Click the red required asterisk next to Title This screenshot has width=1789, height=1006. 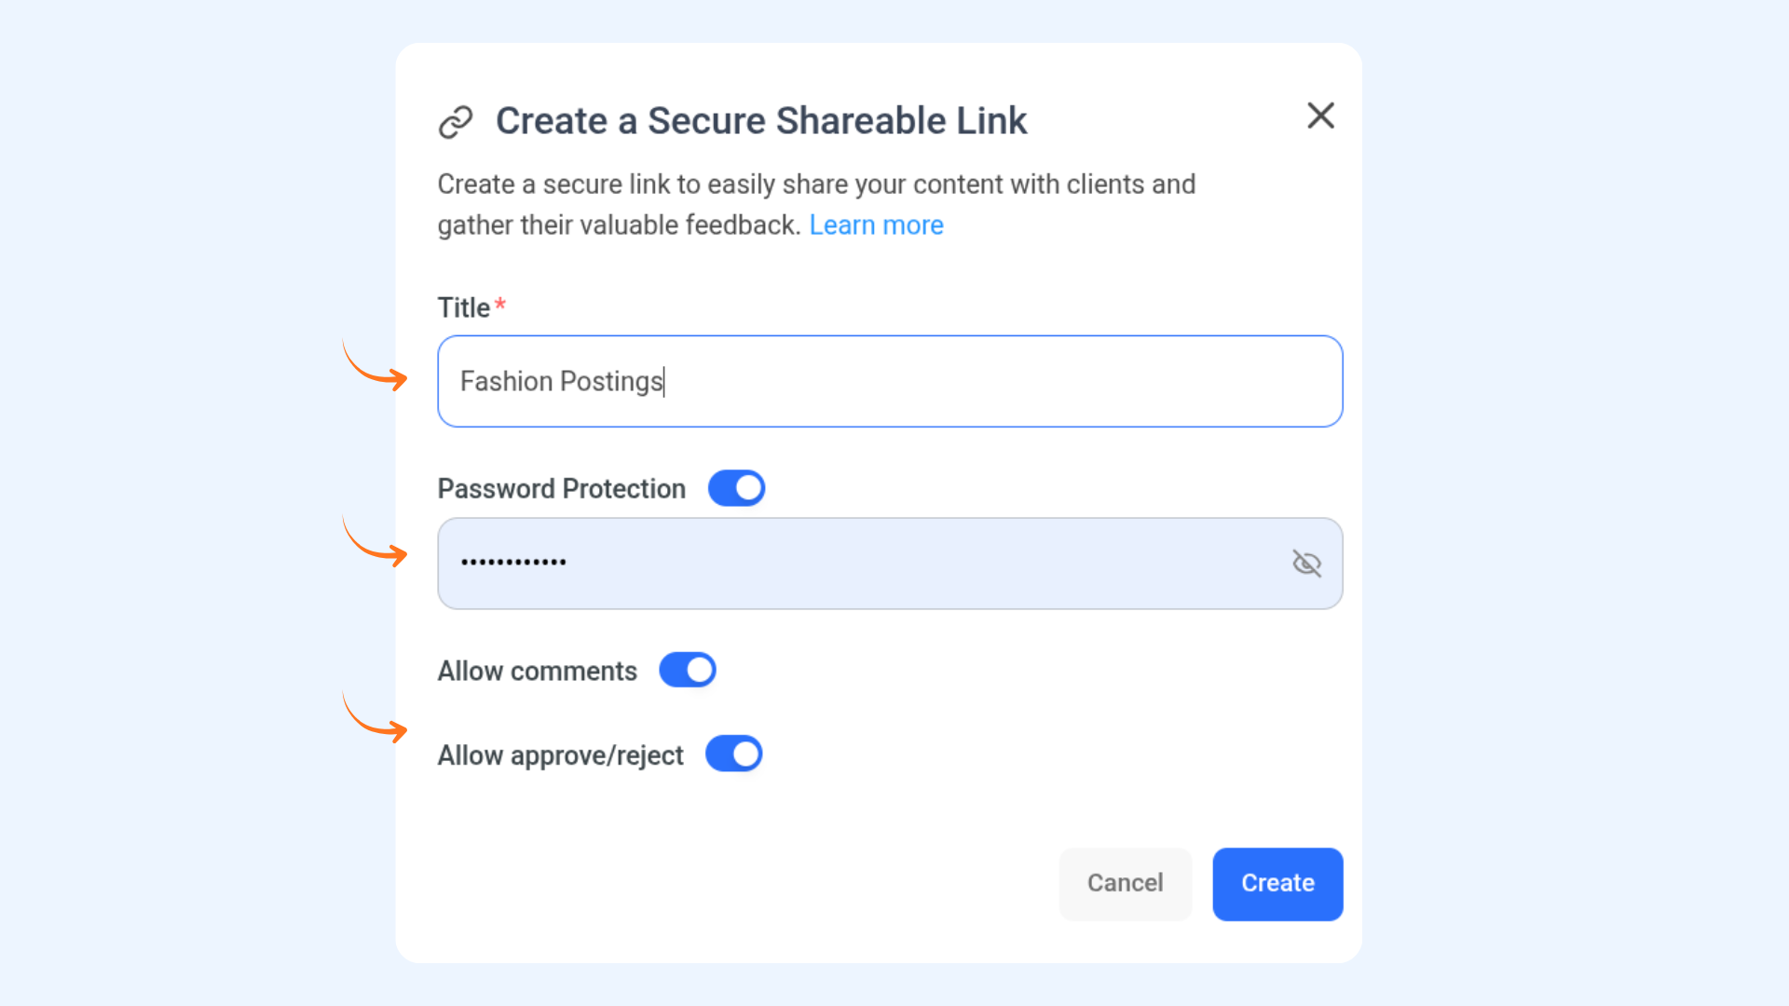500,305
